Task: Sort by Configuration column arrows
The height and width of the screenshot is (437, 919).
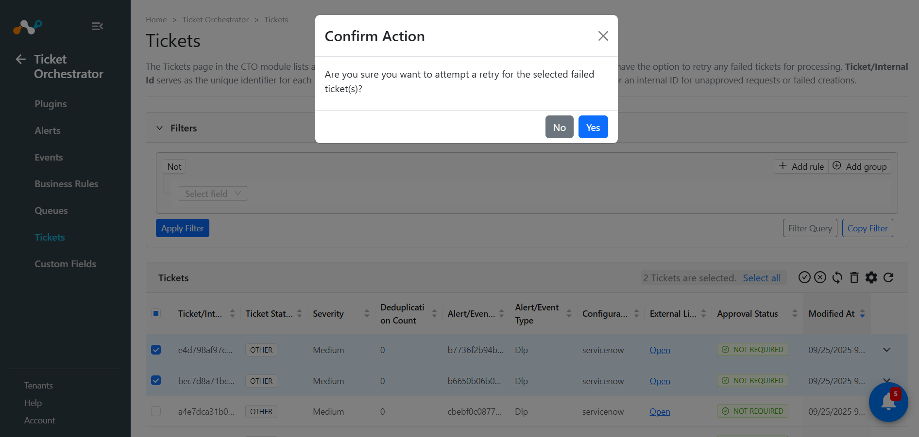Action: click(x=636, y=314)
